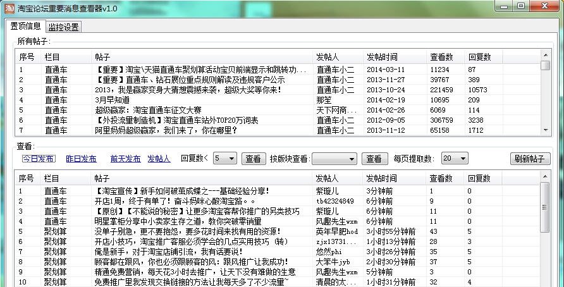Click poster name 英年早肥hod
The height and width of the screenshot is (287, 564).
pyautogui.click(x=336, y=231)
